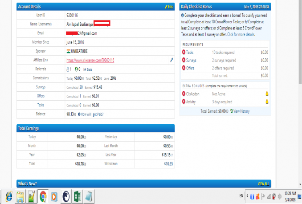Click the yellow lock icon on ClixAddon row

click(x=267, y=94)
